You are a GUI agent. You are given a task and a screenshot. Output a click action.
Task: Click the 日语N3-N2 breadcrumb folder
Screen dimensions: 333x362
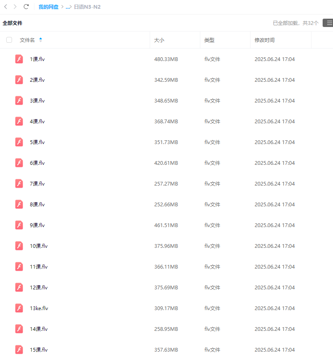tap(87, 7)
